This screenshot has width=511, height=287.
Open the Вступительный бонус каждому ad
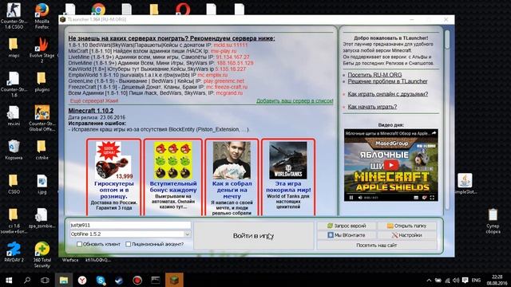point(173,177)
